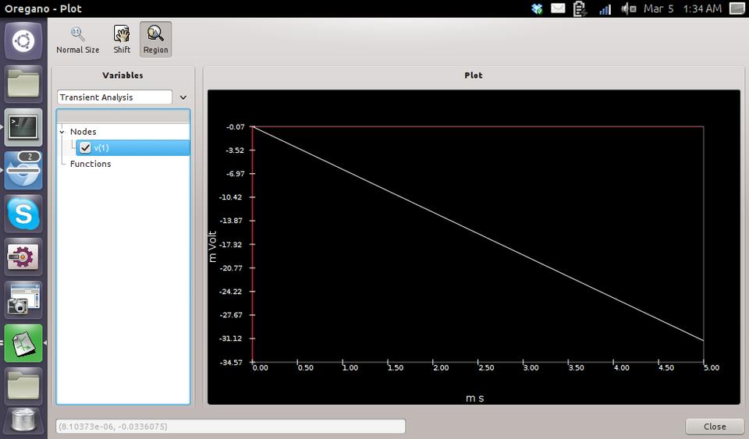
Task: Reset plot with Normal Size tool
Action: pos(77,40)
